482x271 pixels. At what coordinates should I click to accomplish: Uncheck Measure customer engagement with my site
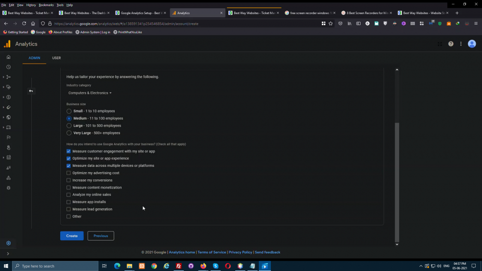(68, 151)
